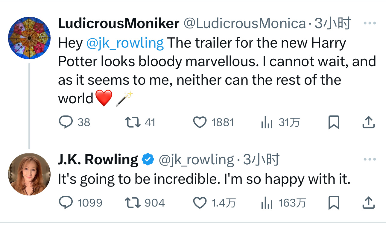Share LudicrousMoniker's tweet

(x=368, y=122)
